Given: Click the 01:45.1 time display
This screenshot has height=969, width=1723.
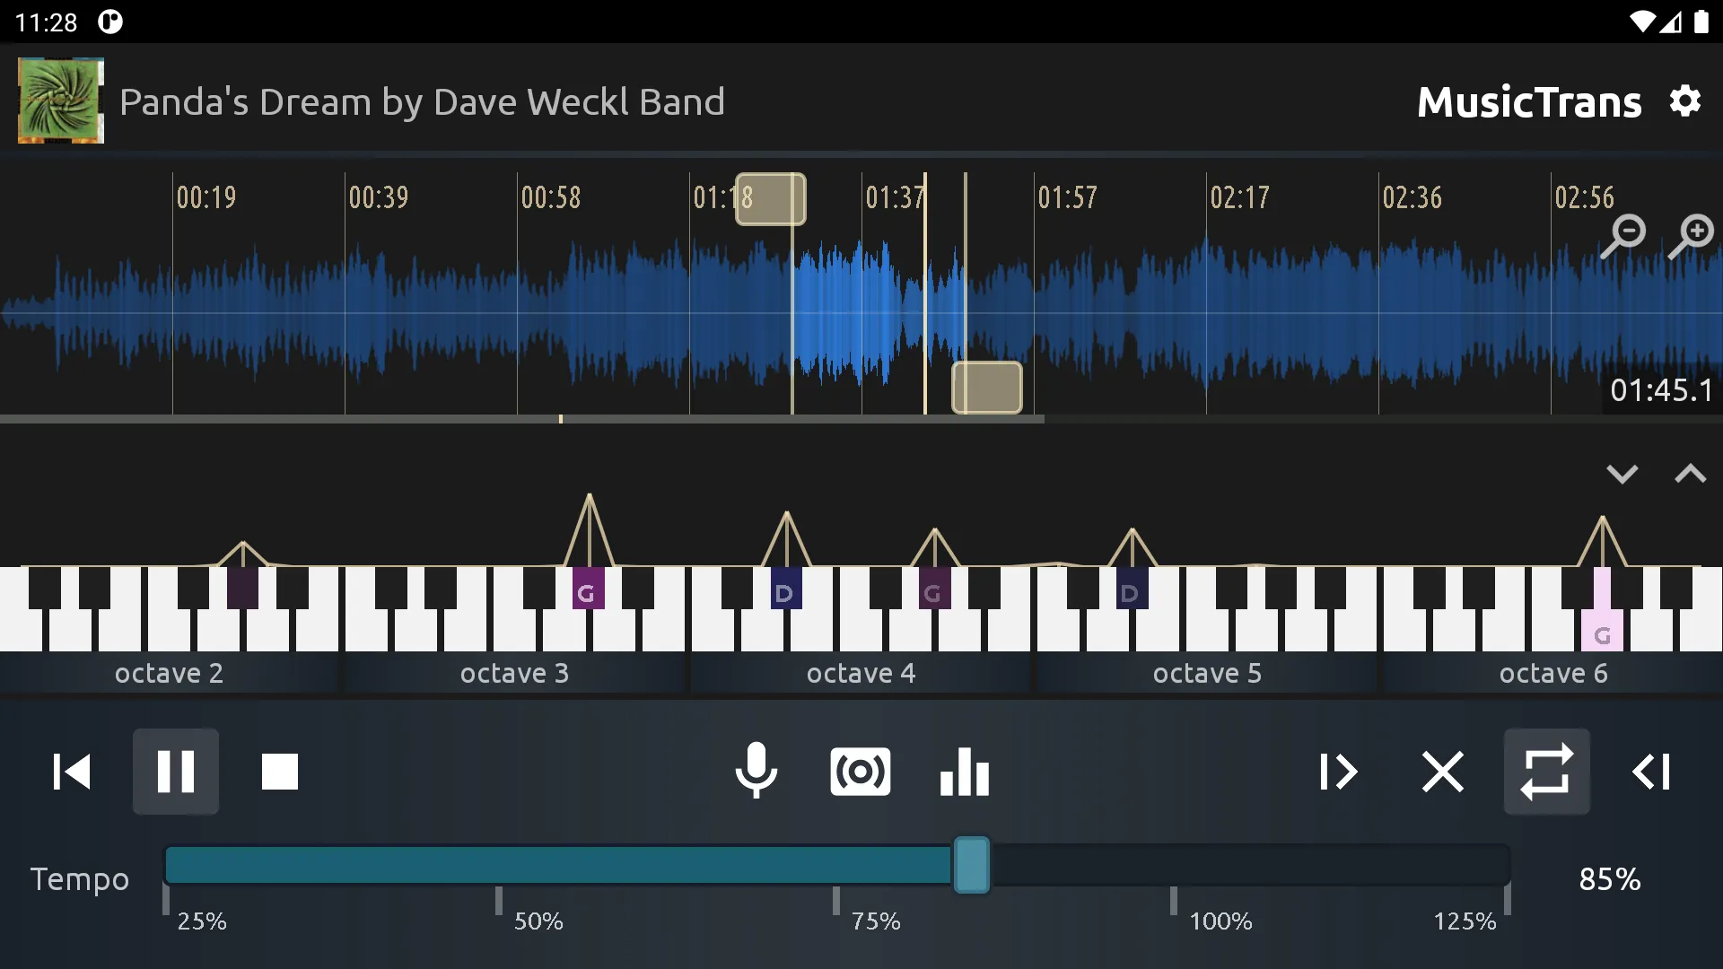Looking at the screenshot, I should 1661,390.
